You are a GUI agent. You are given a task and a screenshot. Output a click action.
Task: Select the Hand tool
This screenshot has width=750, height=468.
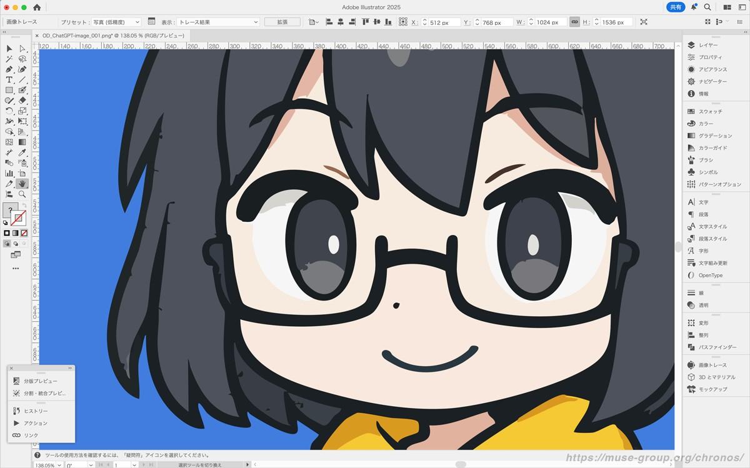point(22,184)
